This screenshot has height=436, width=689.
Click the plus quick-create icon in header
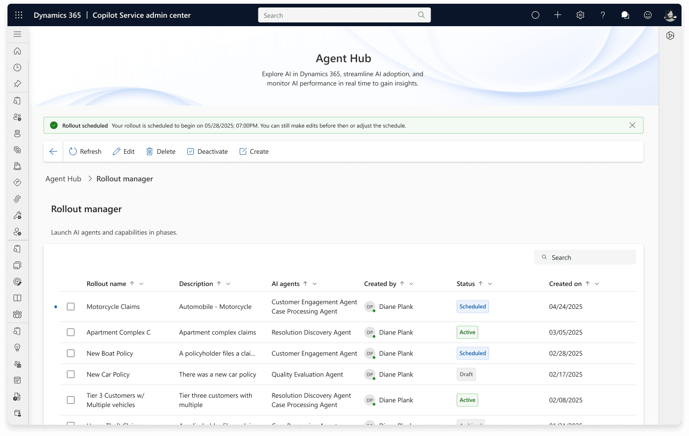click(557, 15)
